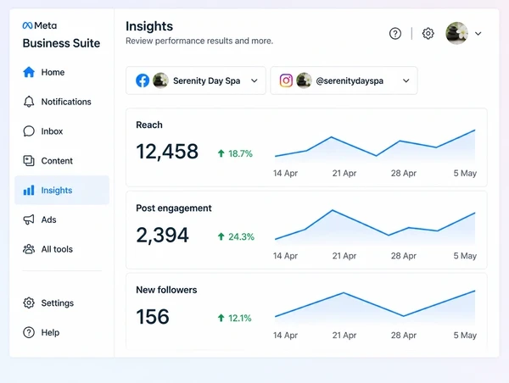Click the Post engagement card title
The height and width of the screenshot is (383, 509).
(x=174, y=208)
